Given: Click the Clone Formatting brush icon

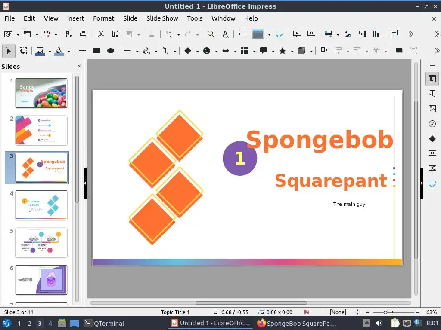Looking at the screenshot, I should (x=152, y=34).
